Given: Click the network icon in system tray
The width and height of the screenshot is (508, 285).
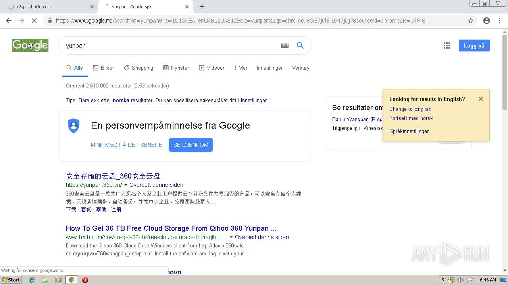Looking at the screenshot, I should [x=451, y=280].
